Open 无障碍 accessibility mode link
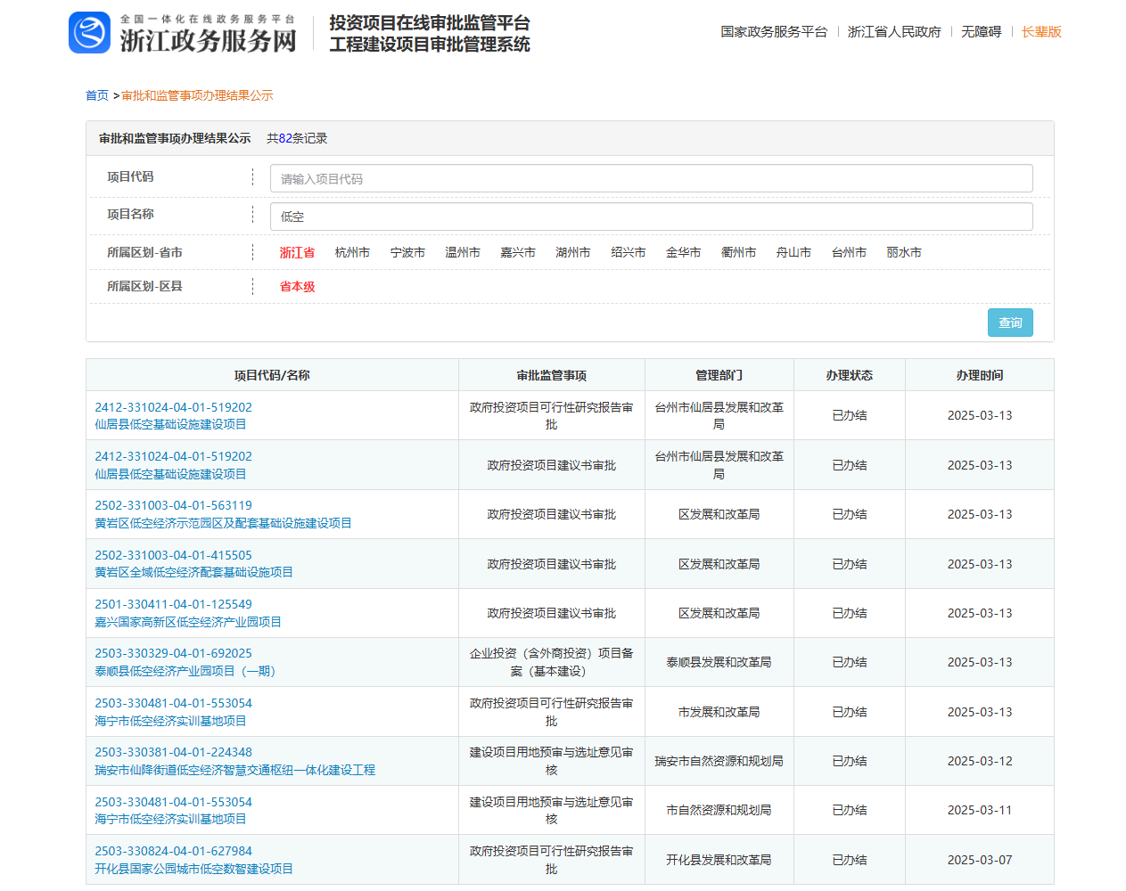1126x891 pixels. [x=981, y=32]
